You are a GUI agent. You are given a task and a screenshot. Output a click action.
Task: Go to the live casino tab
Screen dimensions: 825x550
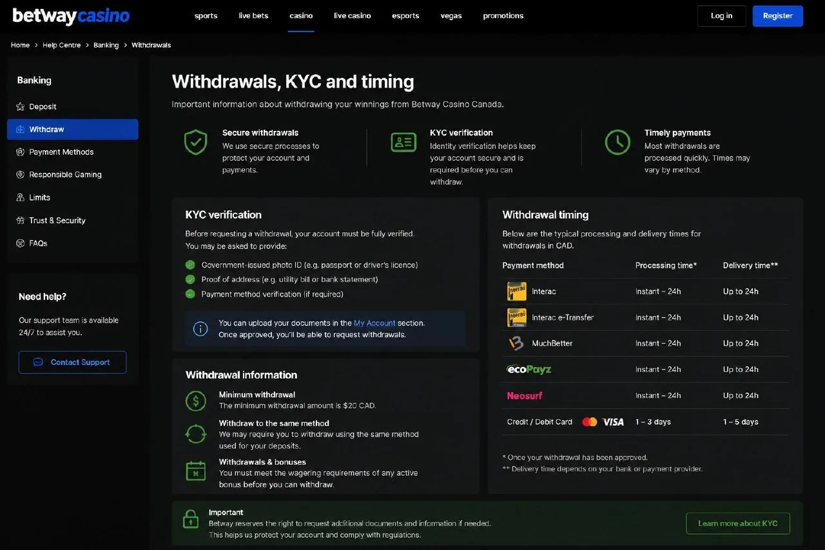[353, 16]
